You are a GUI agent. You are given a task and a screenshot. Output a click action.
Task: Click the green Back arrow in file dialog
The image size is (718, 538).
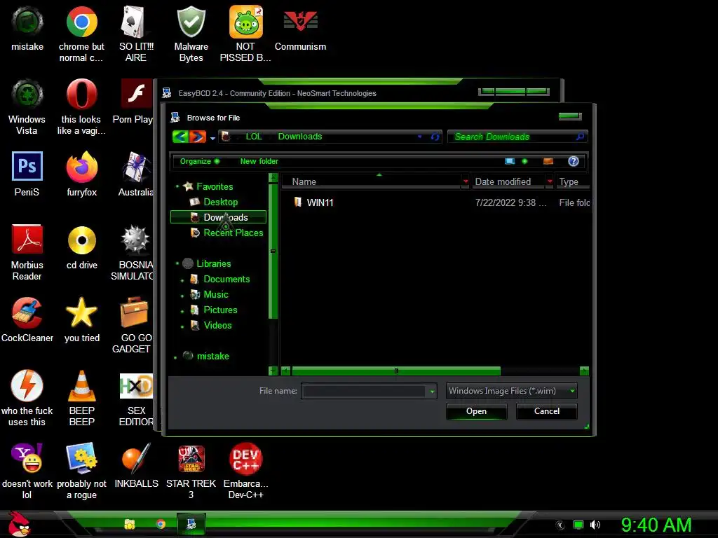click(x=180, y=137)
